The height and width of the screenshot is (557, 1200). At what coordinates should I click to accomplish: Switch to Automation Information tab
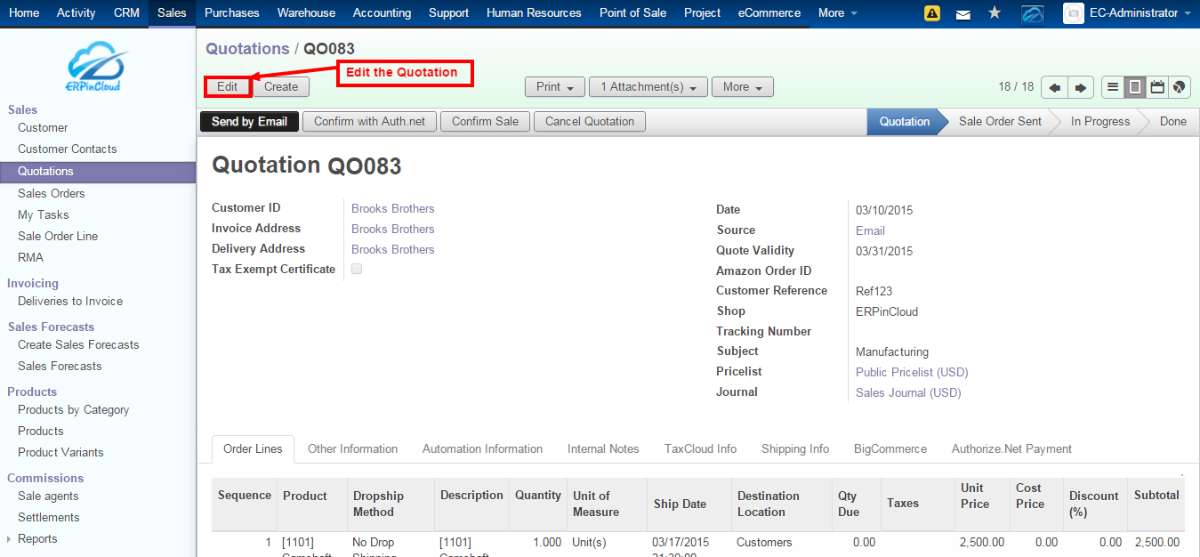[x=482, y=449]
